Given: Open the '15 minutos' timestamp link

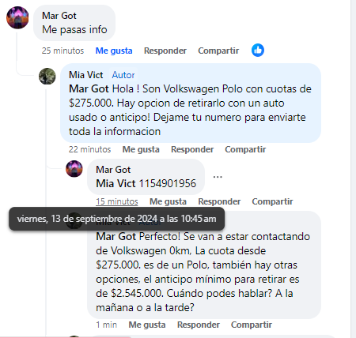Looking at the screenshot, I should pos(117,201).
